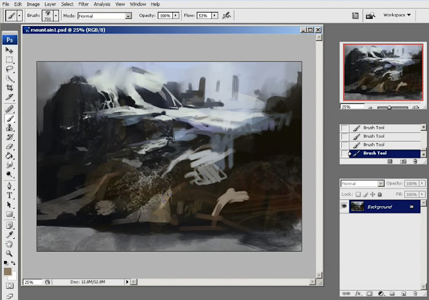The image size is (429, 300).
Task: Select the Dodge tool
Action: (x=9, y=174)
